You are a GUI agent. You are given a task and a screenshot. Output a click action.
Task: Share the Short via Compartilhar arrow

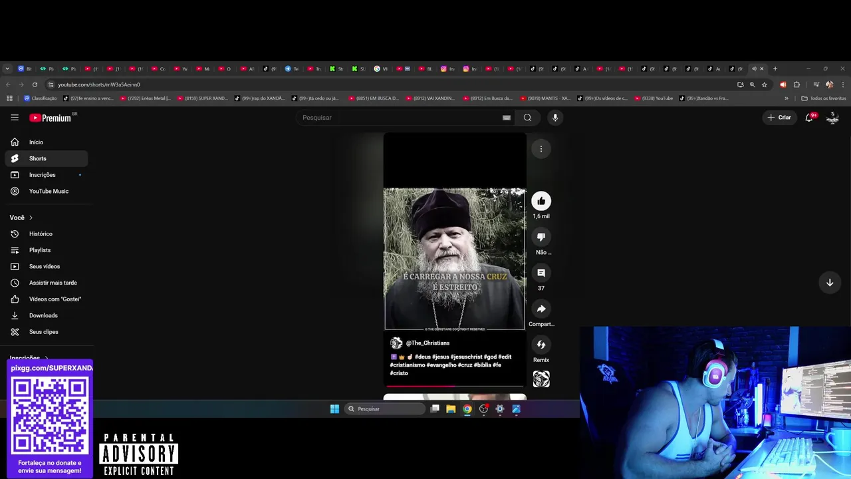(541, 309)
